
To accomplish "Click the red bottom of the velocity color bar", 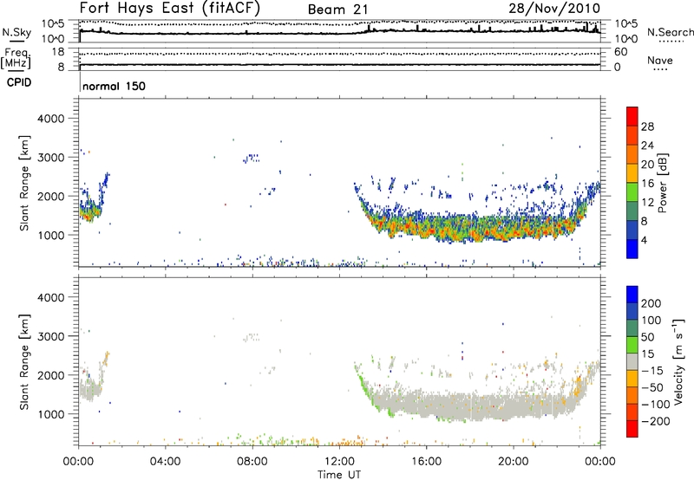I will [x=632, y=429].
